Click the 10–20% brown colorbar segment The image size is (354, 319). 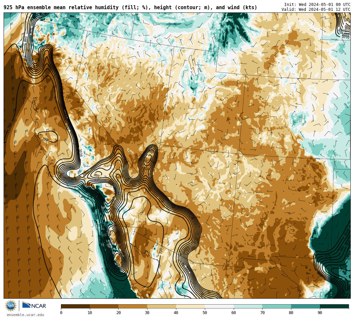pos(104,306)
